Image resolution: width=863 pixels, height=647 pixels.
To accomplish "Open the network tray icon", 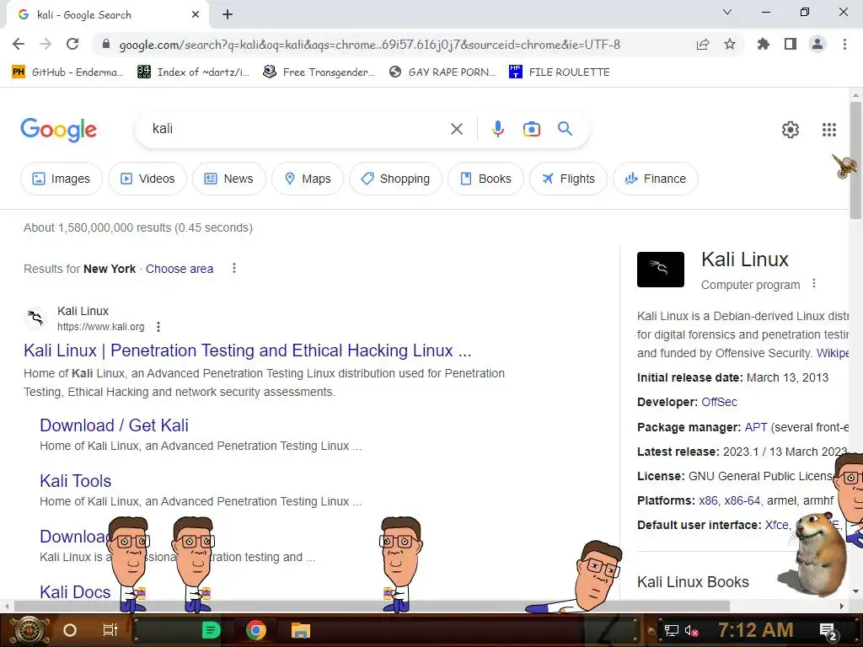I will [672, 630].
